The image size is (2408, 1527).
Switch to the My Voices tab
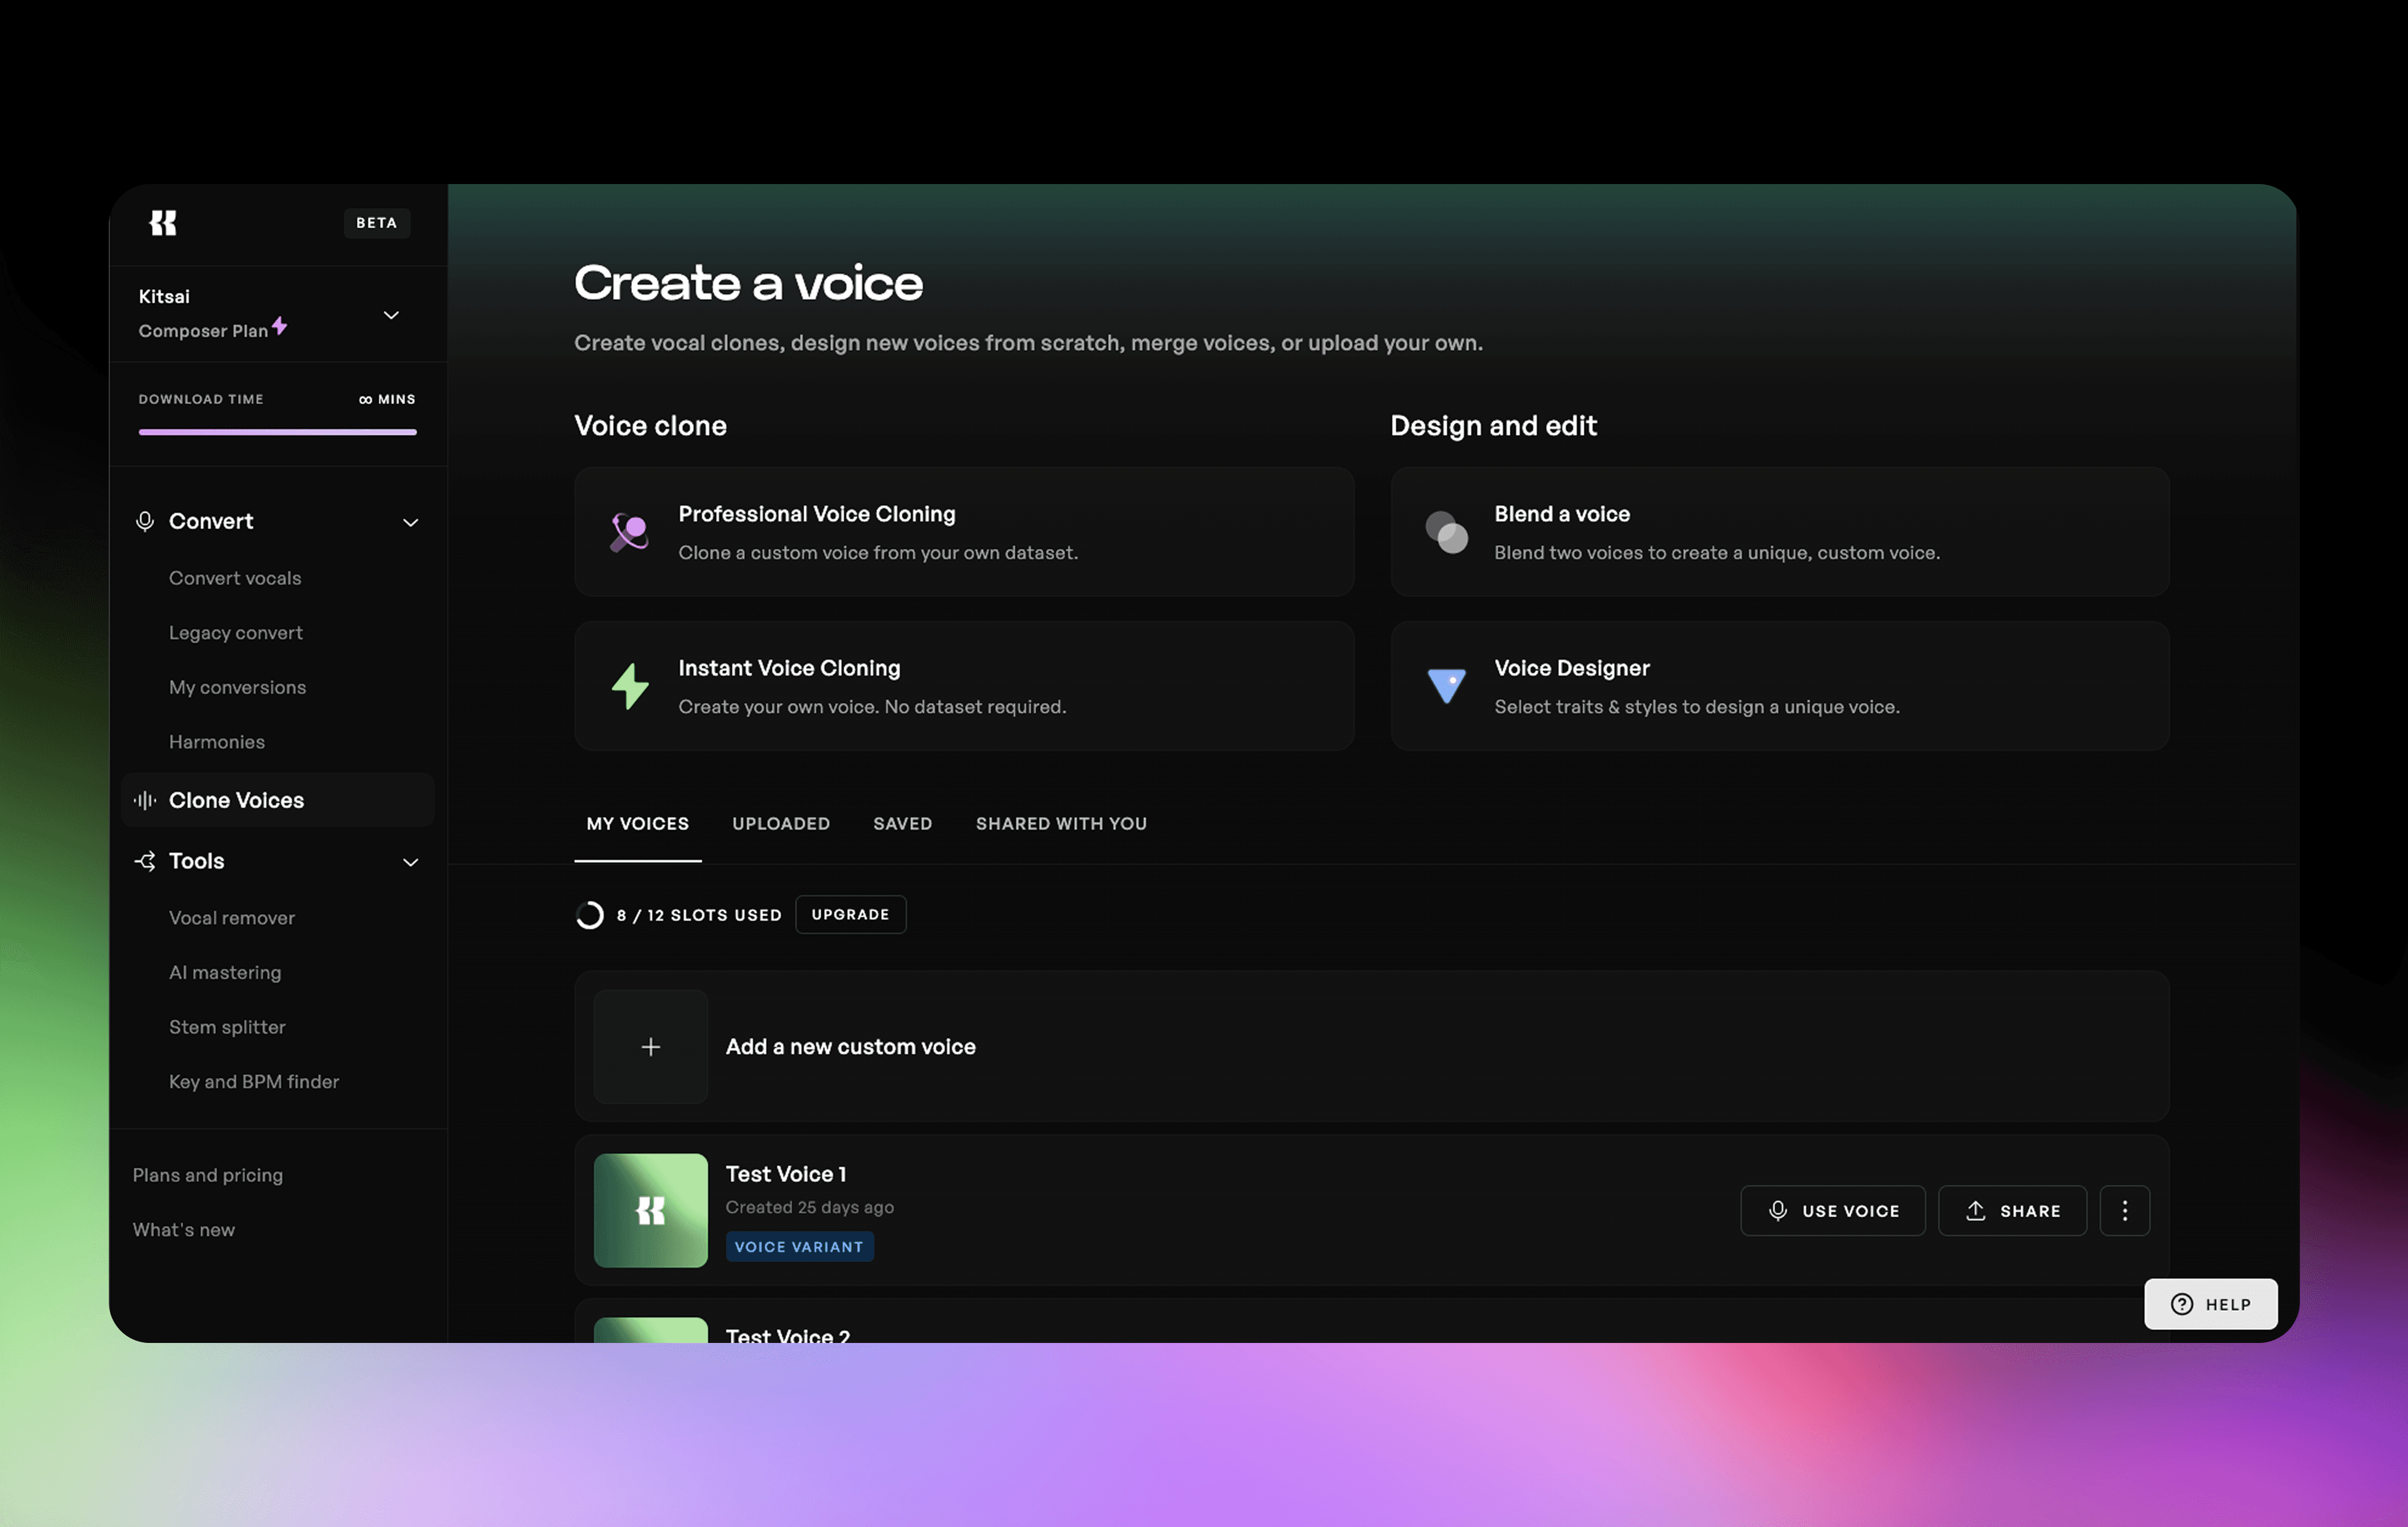638,824
